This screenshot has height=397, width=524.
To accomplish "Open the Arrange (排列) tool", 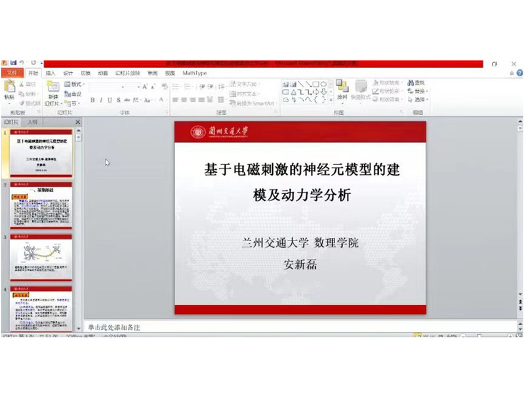I will click(x=342, y=90).
